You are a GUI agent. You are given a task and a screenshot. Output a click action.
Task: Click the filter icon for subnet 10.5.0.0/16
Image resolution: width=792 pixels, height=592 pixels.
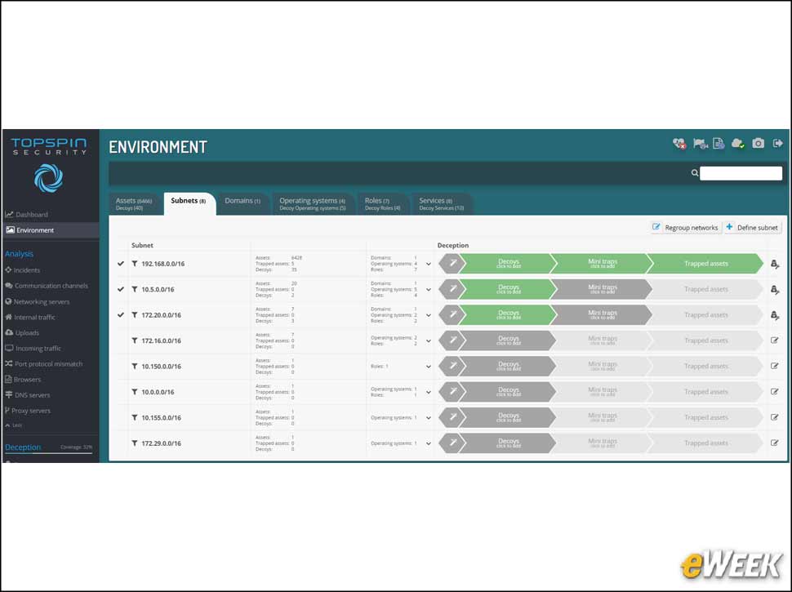coord(135,289)
